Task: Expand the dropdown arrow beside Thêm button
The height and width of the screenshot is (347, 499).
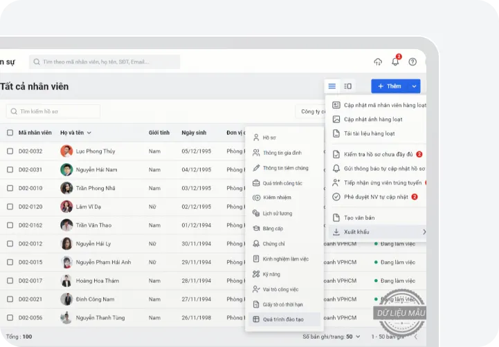Action: [414, 86]
